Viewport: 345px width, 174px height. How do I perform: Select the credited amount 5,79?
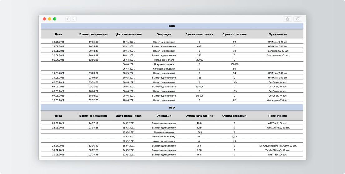point(199,128)
